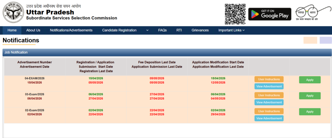Screen dimensions: 332x138
Task: Open User Instructions for 03-Exam/2026
Action: (x=269, y=95)
